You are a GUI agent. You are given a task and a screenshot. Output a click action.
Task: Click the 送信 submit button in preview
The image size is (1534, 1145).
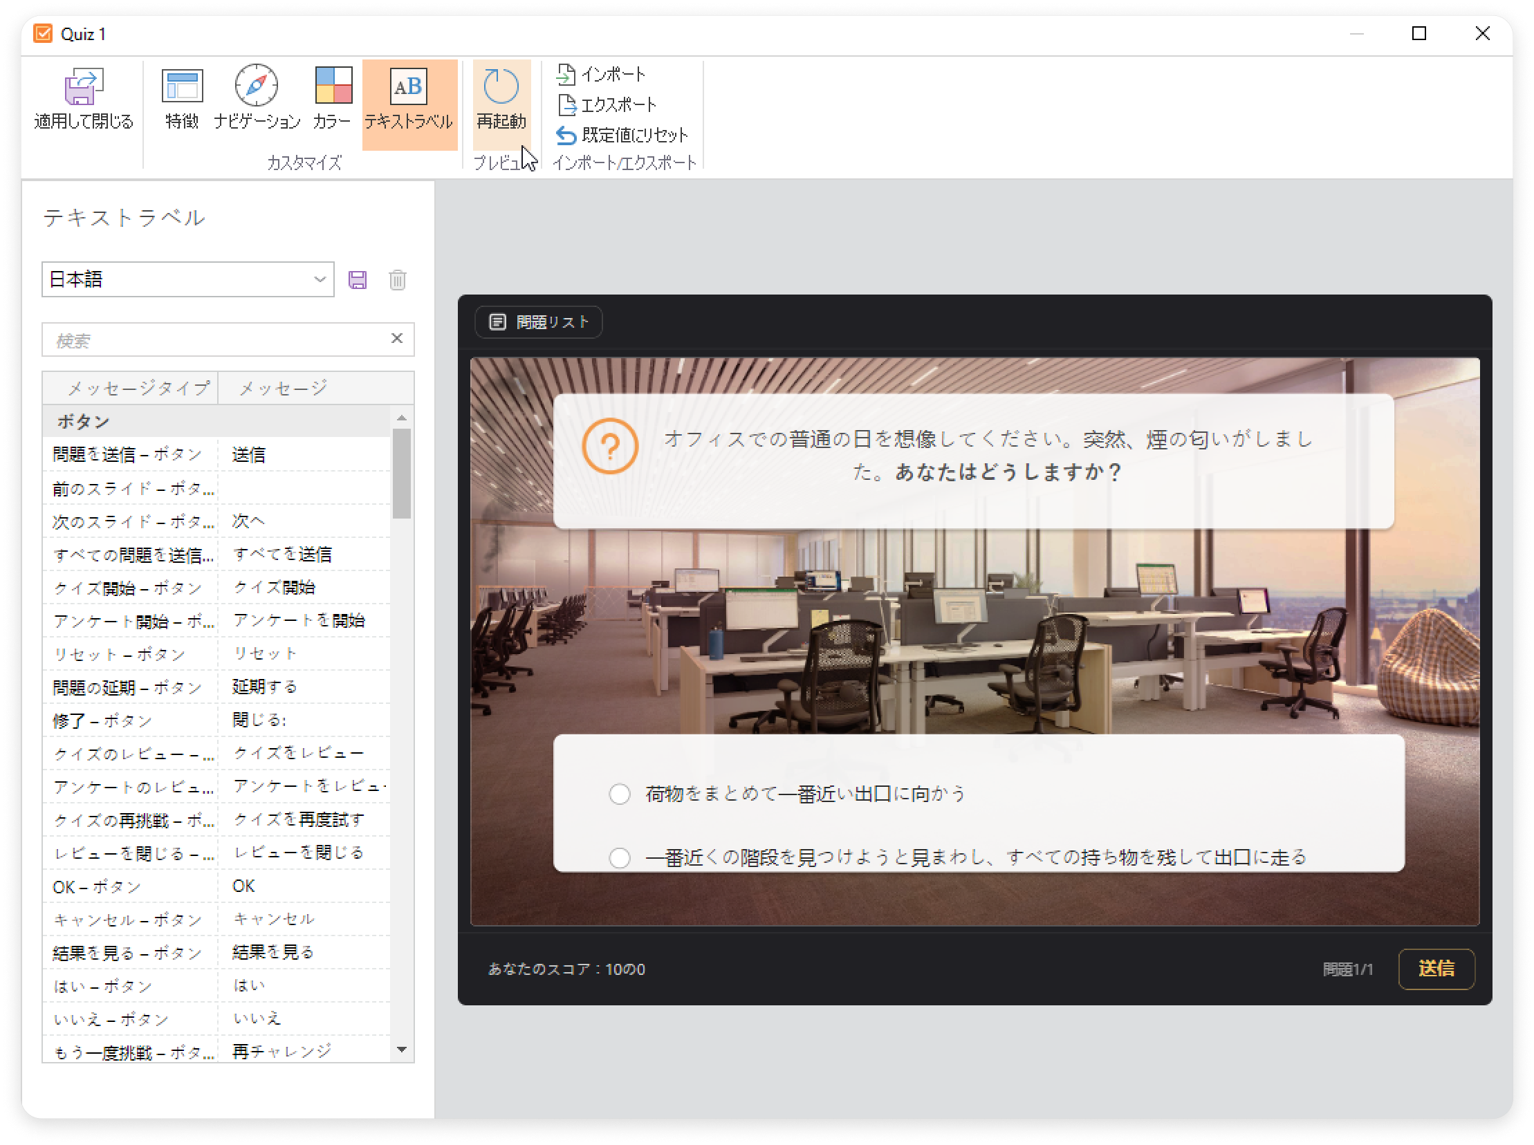pos(1436,969)
